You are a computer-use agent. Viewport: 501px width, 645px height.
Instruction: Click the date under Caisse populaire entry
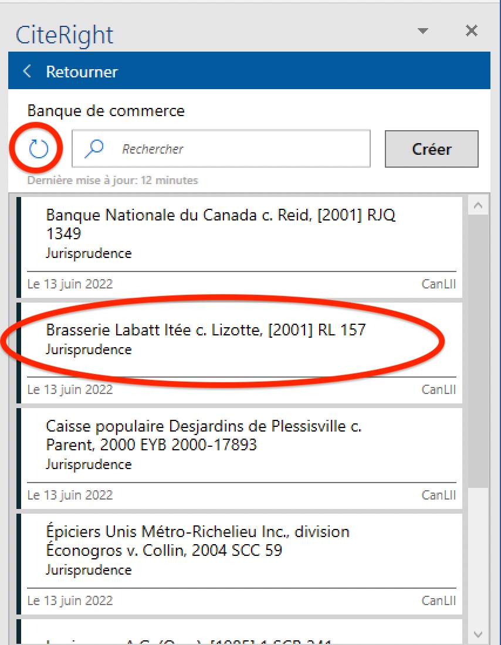(70, 495)
